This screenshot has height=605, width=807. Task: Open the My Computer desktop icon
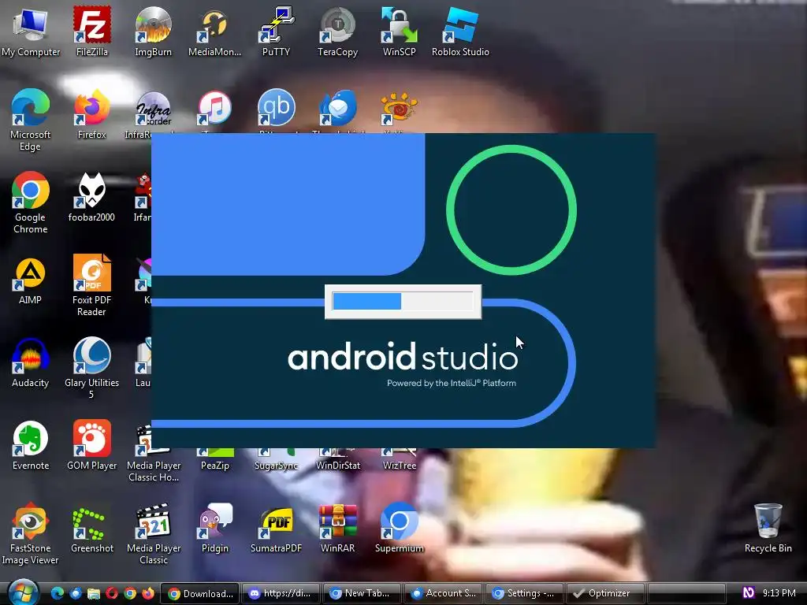[31, 31]
